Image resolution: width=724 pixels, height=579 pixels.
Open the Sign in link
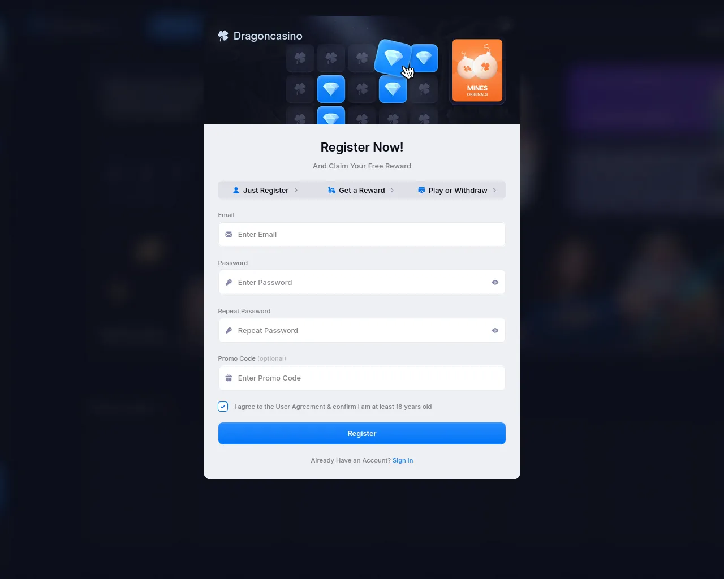(403, 460)
